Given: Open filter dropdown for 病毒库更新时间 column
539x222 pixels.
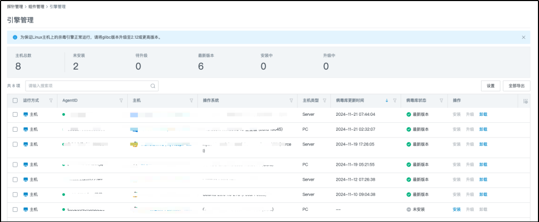Looking at the screenshot, I should click(394, 100).
